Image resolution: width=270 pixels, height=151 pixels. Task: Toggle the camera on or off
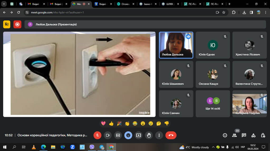point(108,135)
